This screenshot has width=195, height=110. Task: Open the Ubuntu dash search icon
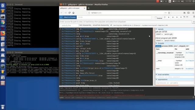(x=3, y=5)
